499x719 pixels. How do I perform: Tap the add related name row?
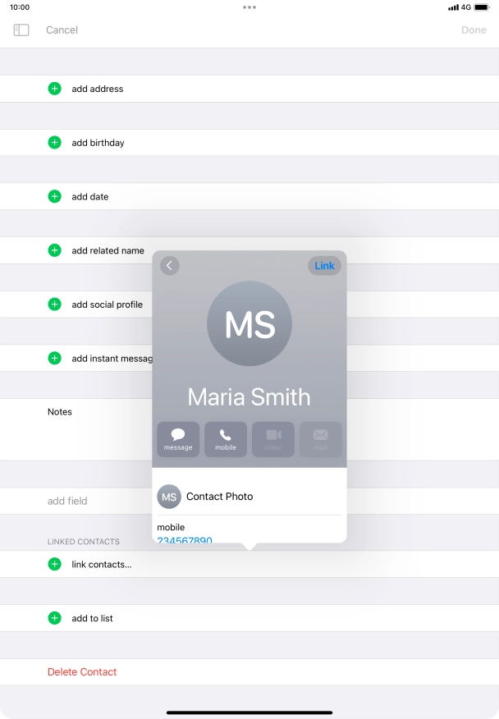(x=108, y=251)
